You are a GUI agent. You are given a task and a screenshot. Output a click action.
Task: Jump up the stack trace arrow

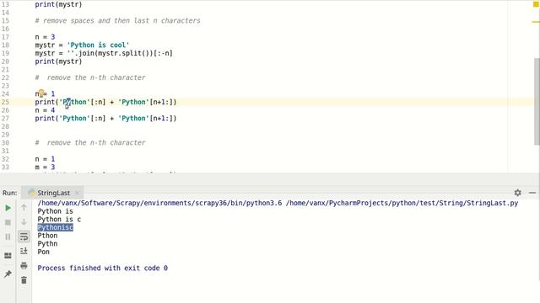pyautogui.click(x=24, y=207)
